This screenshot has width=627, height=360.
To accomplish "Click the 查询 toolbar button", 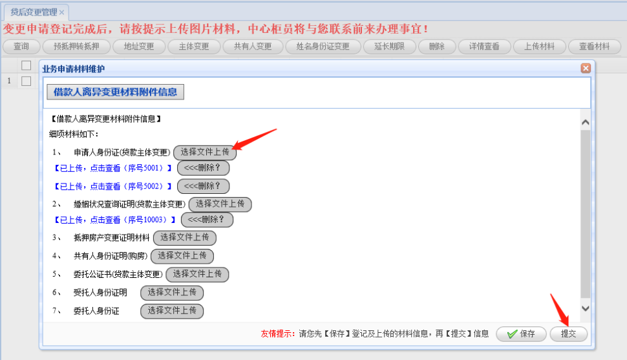I will (21, 47).
